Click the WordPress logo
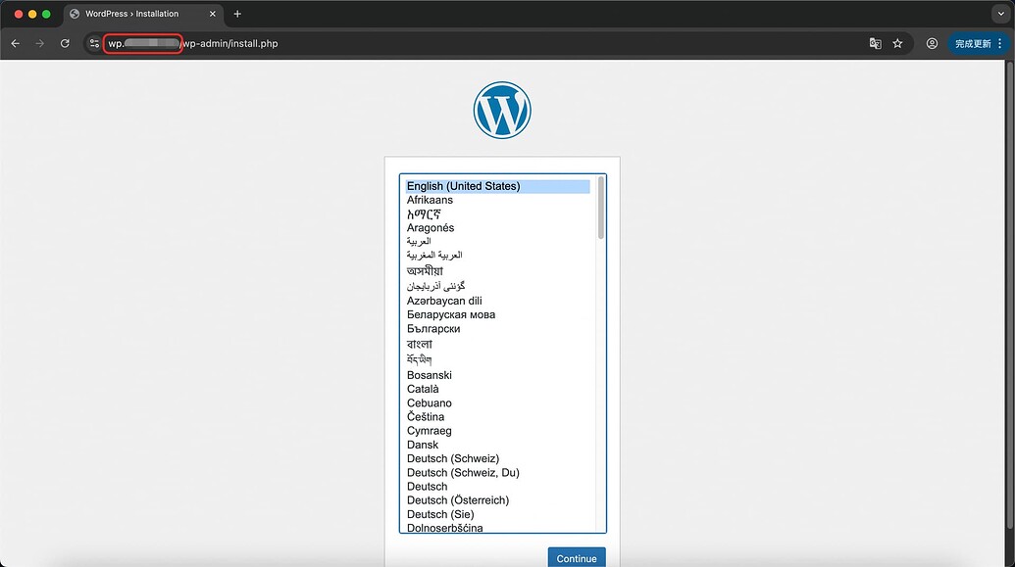 [502, 110]
